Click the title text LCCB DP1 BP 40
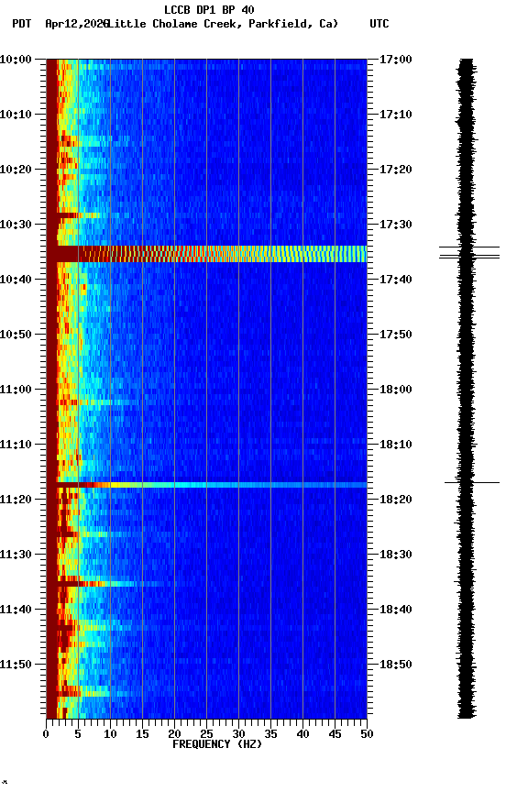This screenshot has width=506, height=792. pyautogui.click(x=209, y=9)
